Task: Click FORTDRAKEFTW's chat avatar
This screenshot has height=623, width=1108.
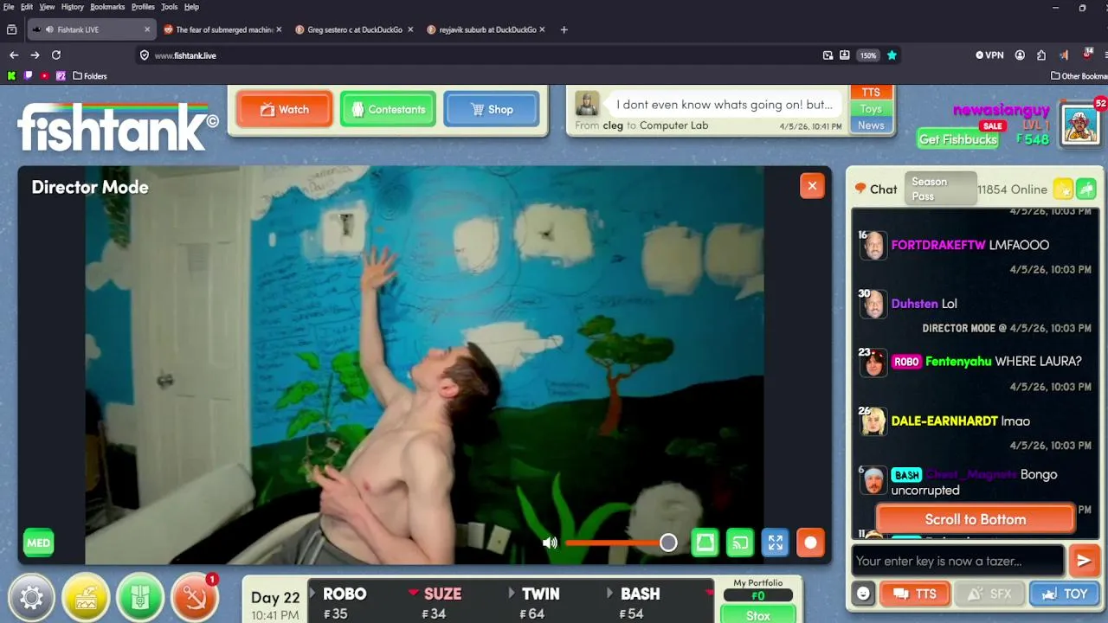Action: point(873,246)
